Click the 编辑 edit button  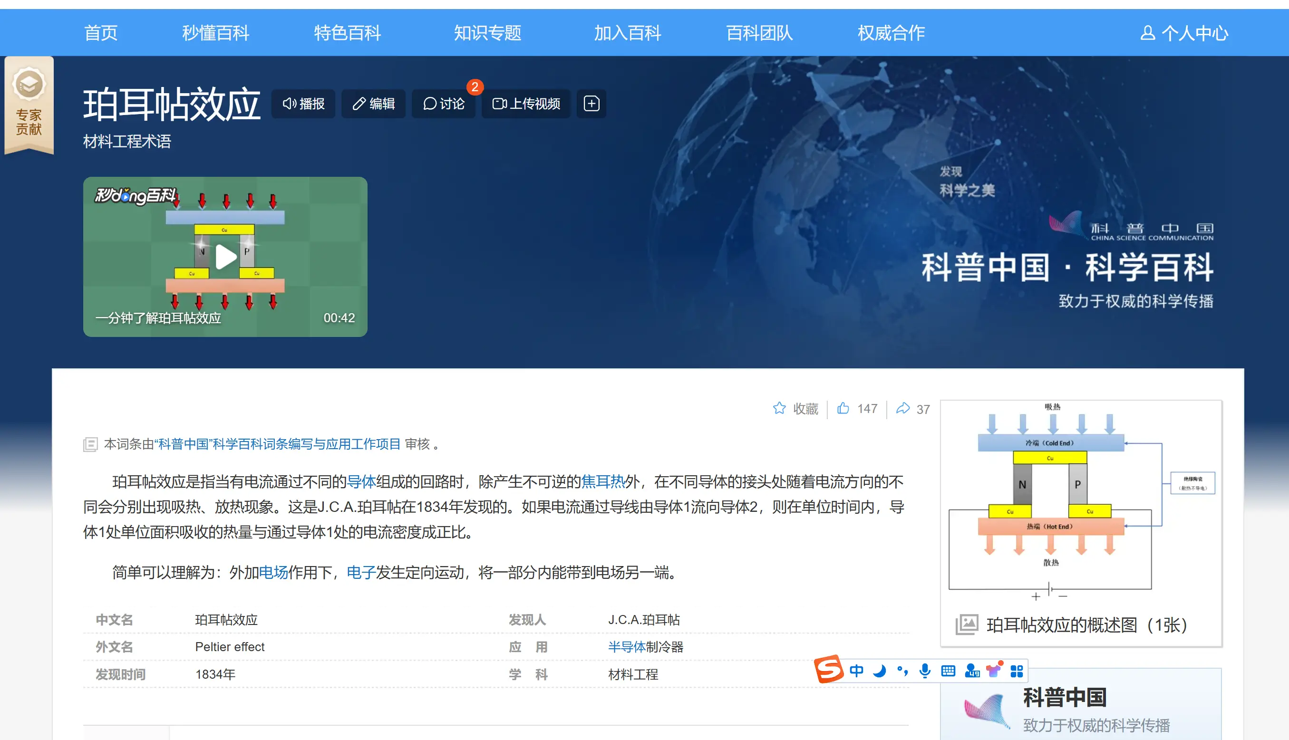tap(374, 104)
